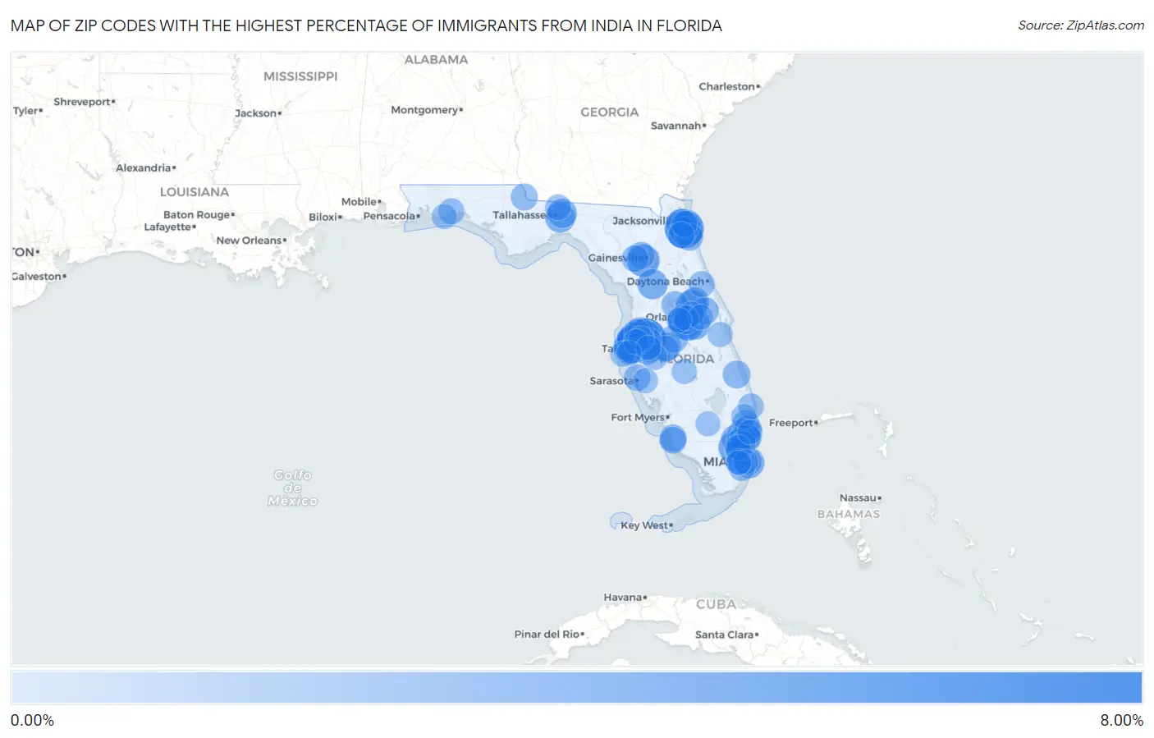Click the Key West city label
1154x738 pixels.
[x=646, y=525]
